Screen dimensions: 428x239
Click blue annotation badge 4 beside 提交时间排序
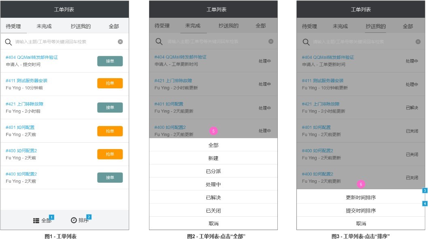[425, 204]
